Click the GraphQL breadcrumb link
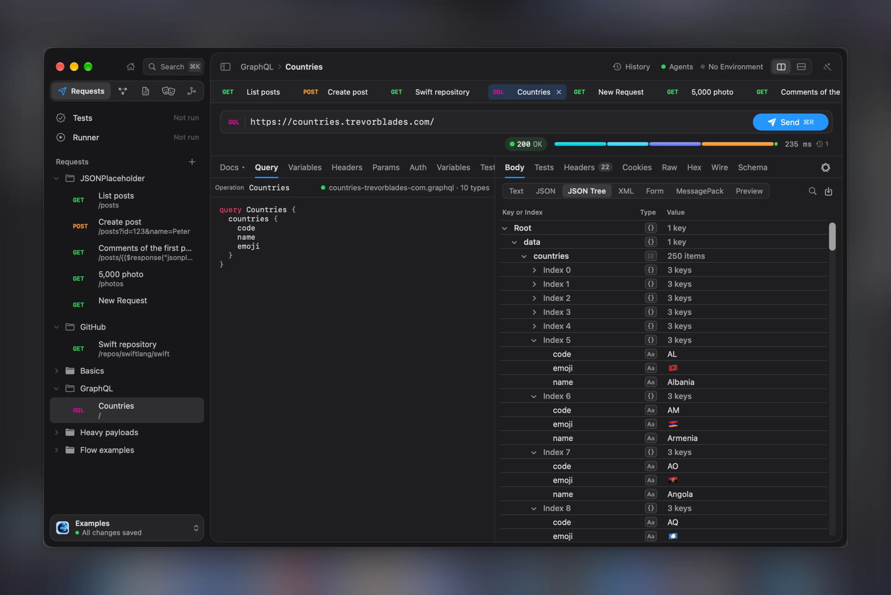This screenshot has height=595, width=891. point(257,67)
